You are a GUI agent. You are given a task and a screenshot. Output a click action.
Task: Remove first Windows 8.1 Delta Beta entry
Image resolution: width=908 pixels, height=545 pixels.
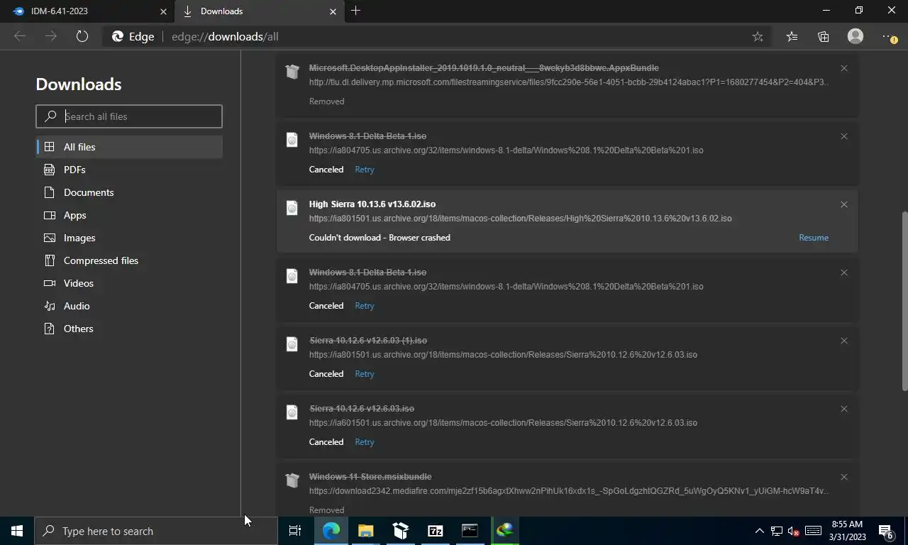(x=844, y=136)
